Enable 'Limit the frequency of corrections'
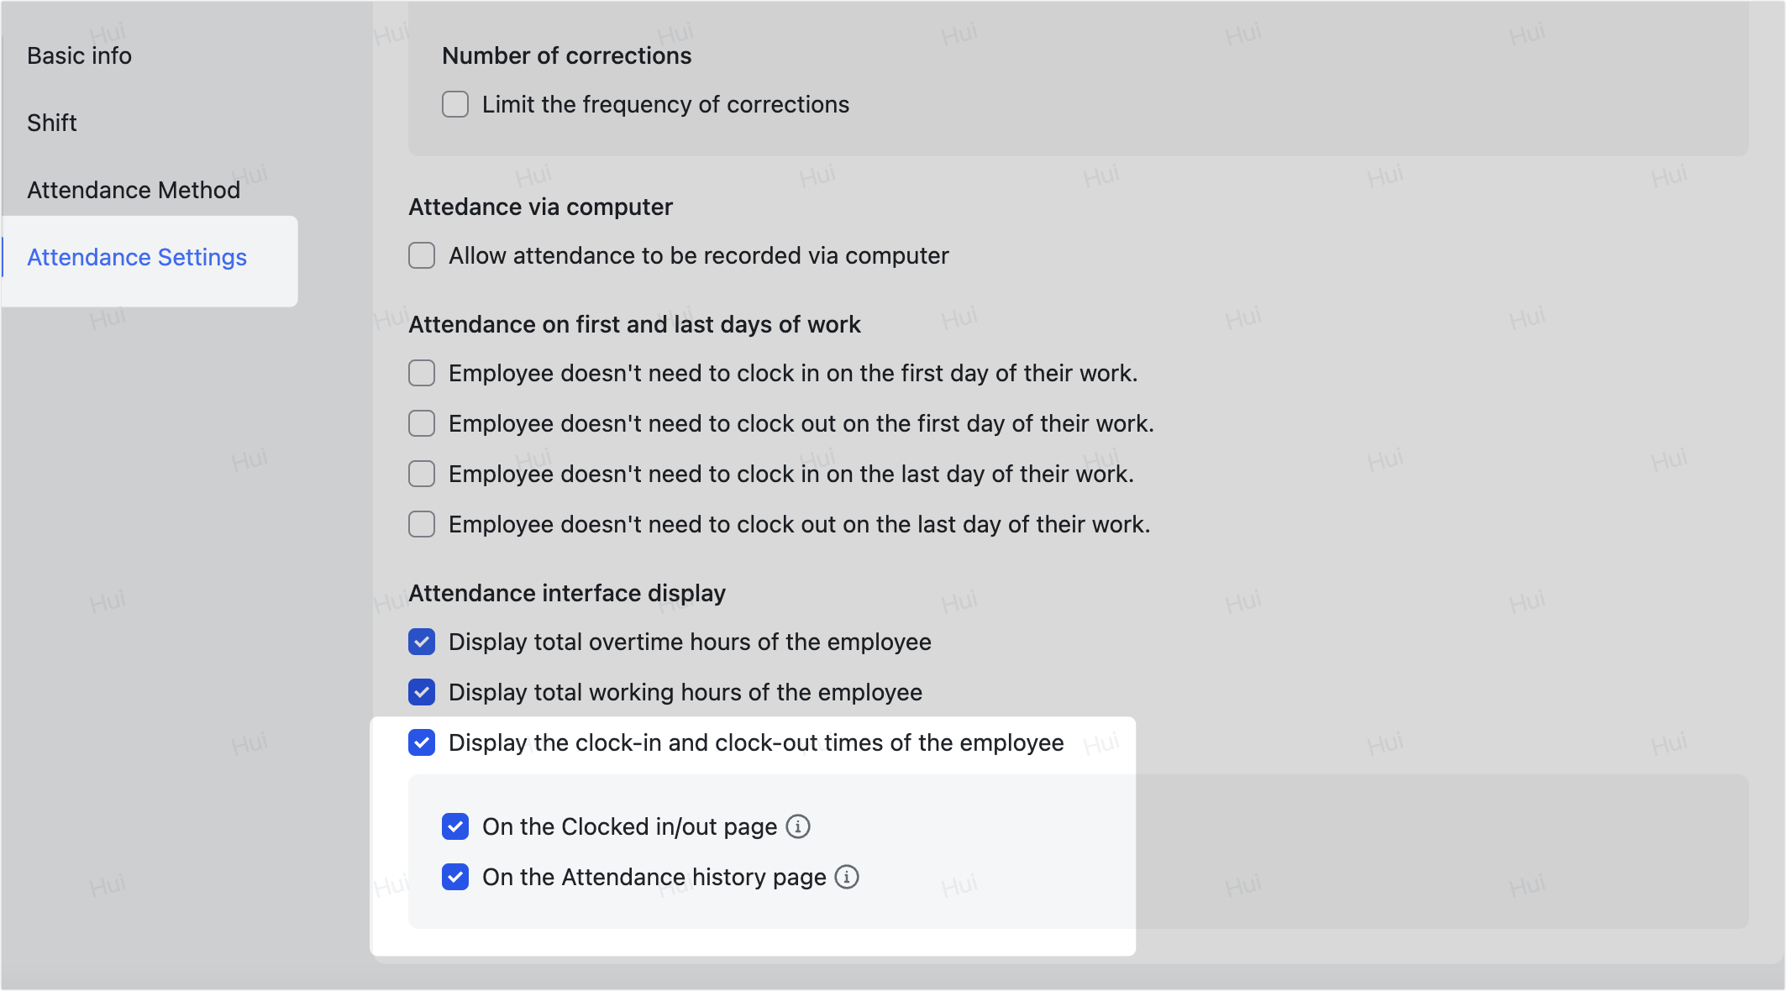This screenshot has width=1786, height=991. 455,104
